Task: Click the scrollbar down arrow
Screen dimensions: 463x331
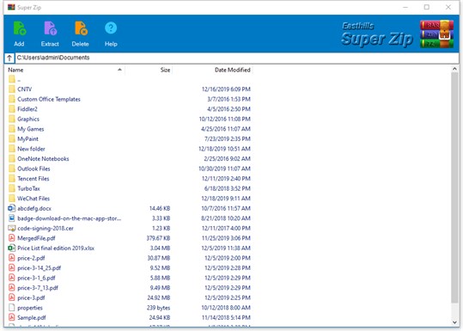Action: click(454, 322)
